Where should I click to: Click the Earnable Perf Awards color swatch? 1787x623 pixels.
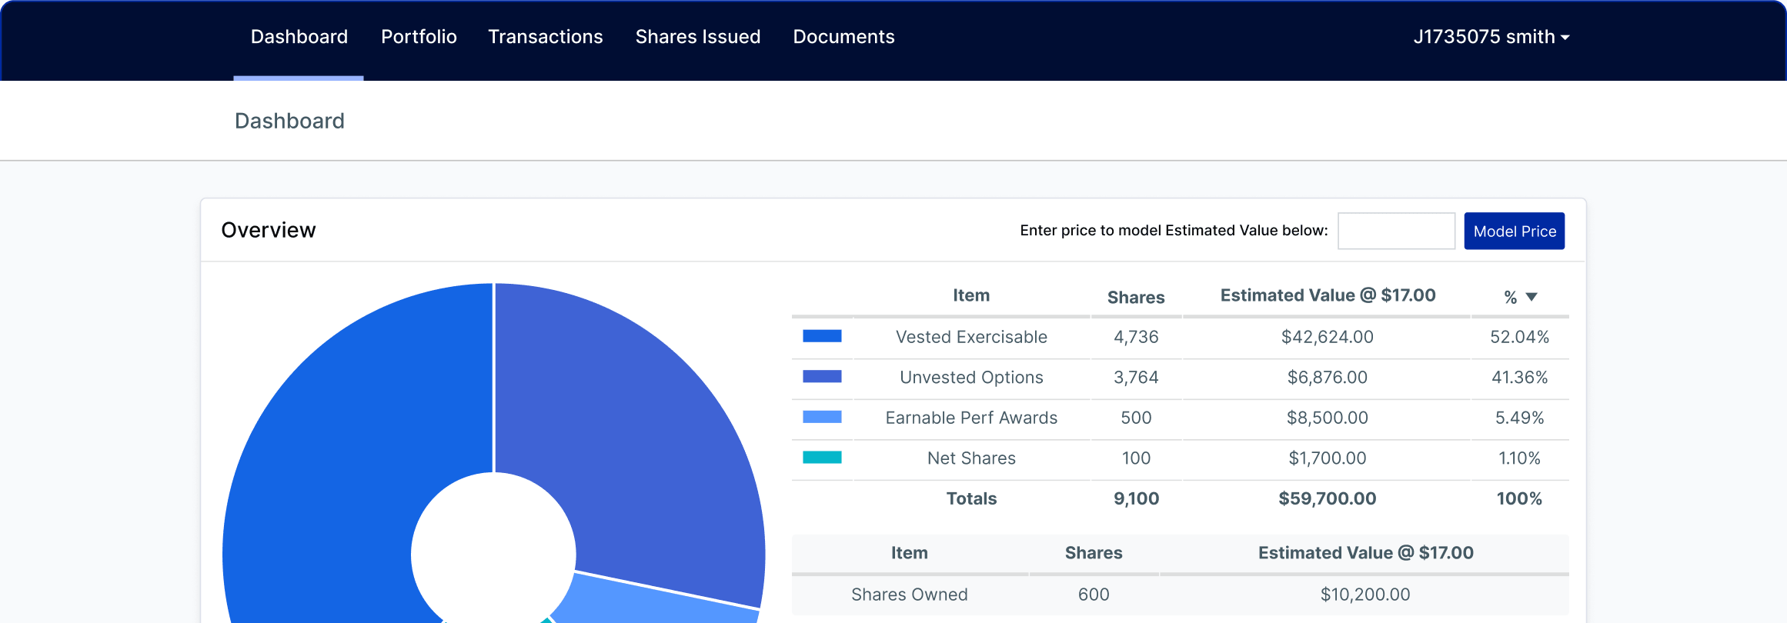click(x=822, y=417)
